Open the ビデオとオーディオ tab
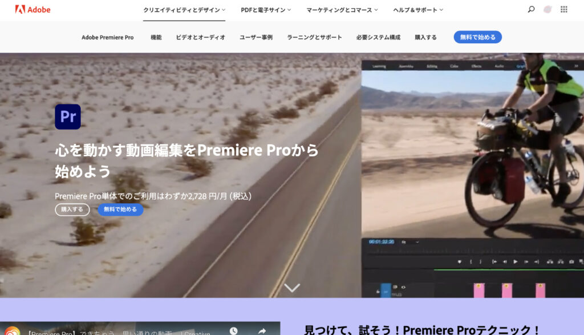The width and height of the screenshot is (584, 335). (x=200, y=37)
